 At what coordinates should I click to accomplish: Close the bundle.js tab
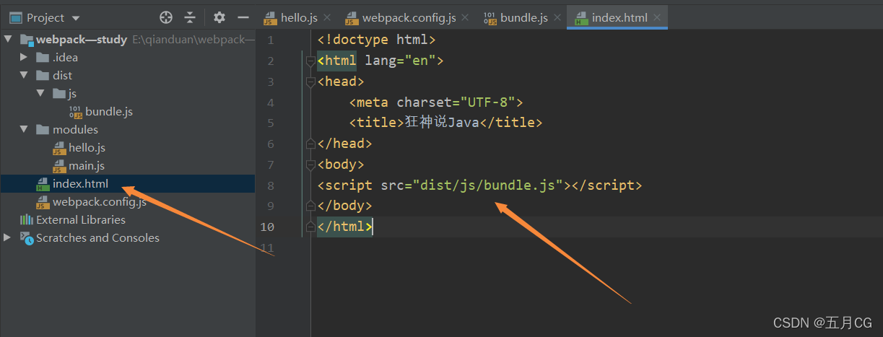point(557,17)
